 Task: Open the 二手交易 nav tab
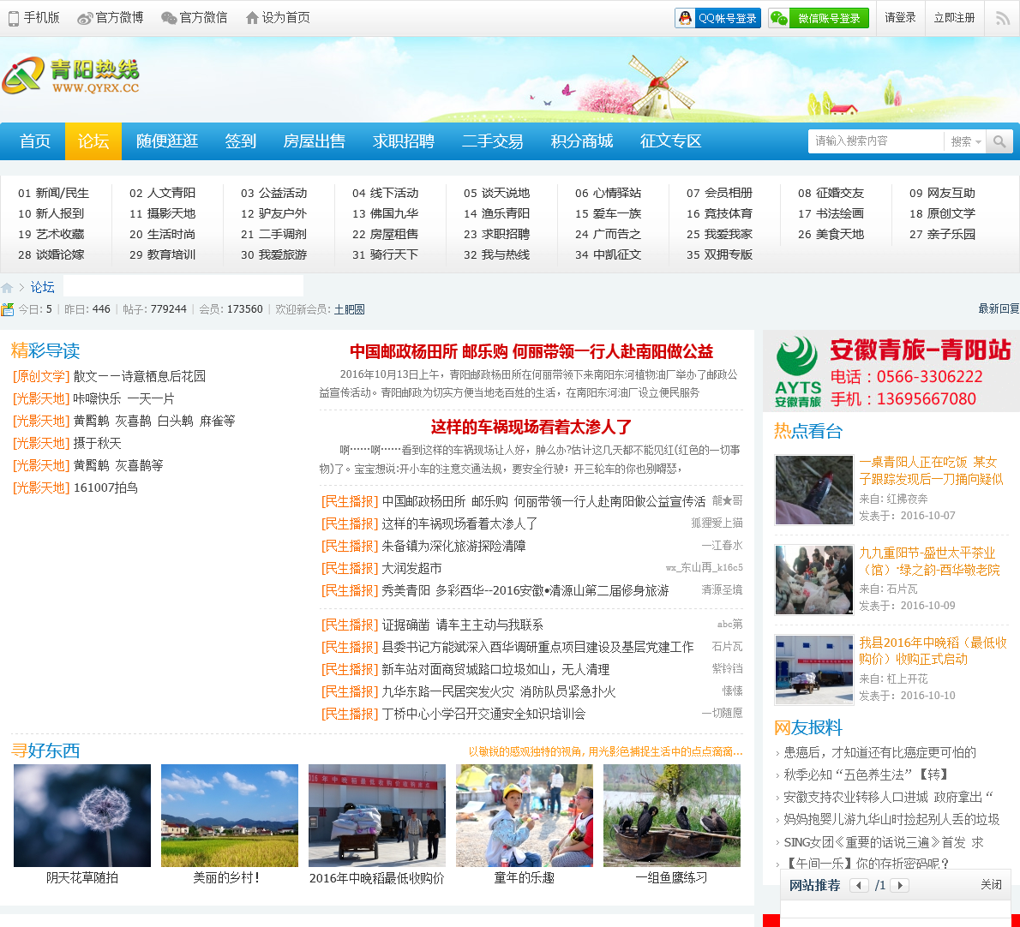pos(493,141)
